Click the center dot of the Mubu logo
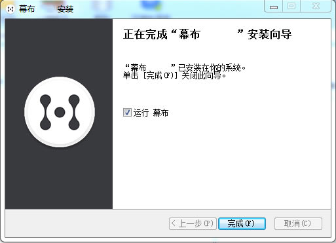Viewport: 336px width, 243px height. pos(60,112)
